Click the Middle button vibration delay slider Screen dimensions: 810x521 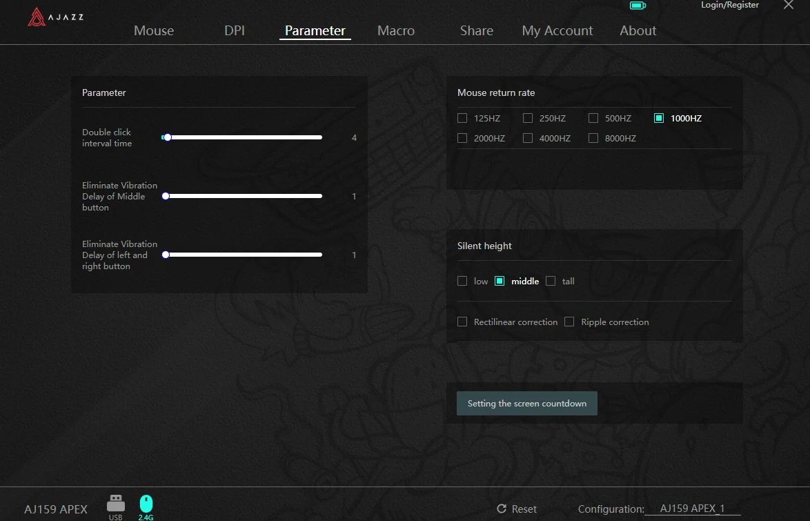point(241,197)
